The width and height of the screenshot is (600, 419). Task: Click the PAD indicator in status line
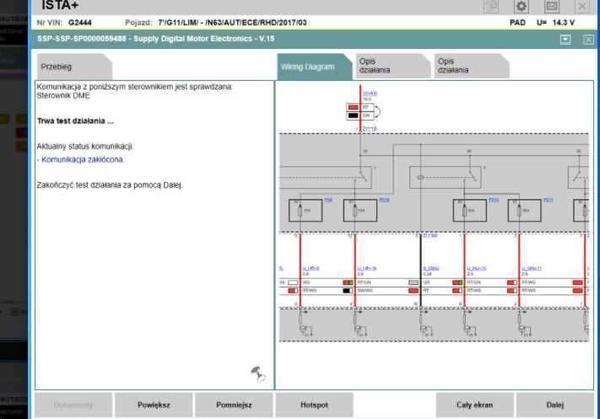[x=517, y=23]
